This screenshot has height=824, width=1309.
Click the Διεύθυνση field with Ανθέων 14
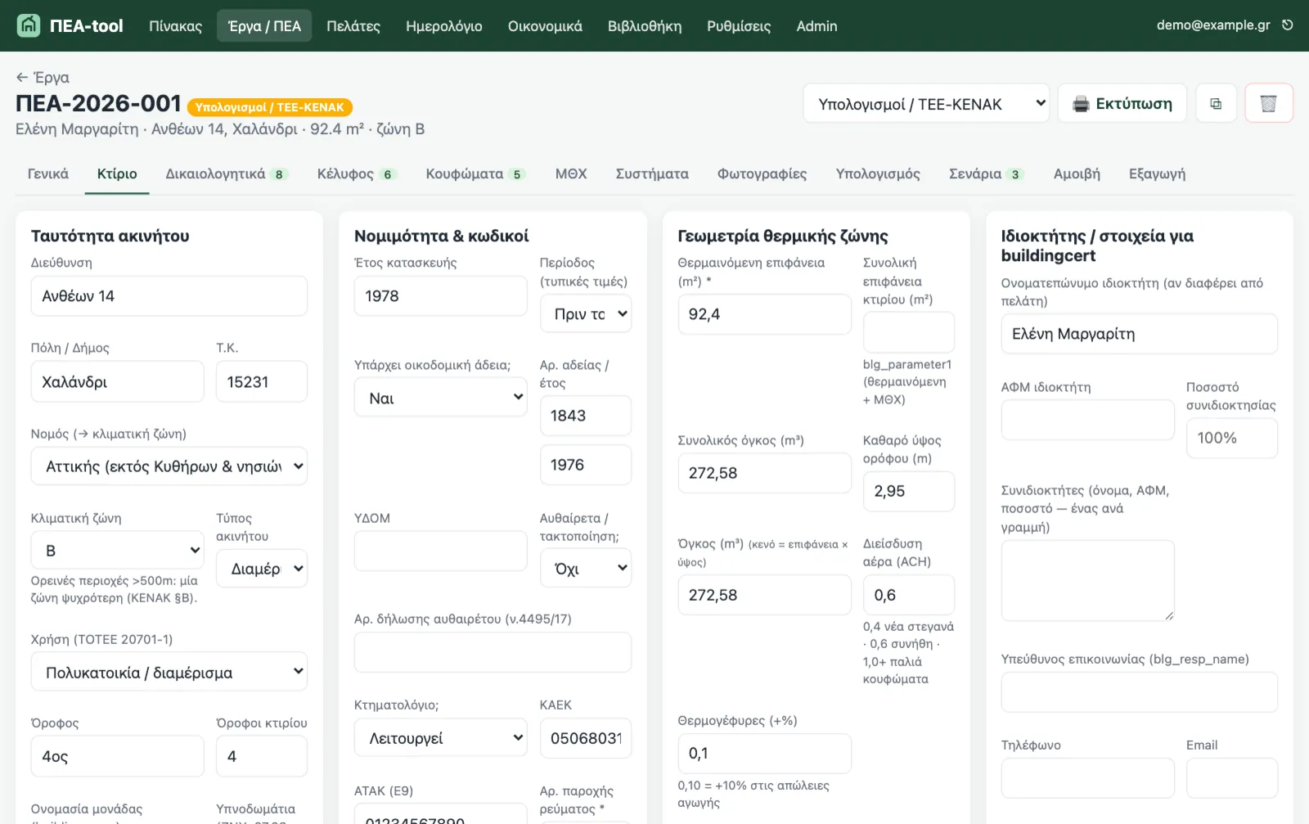coord(169,296)
